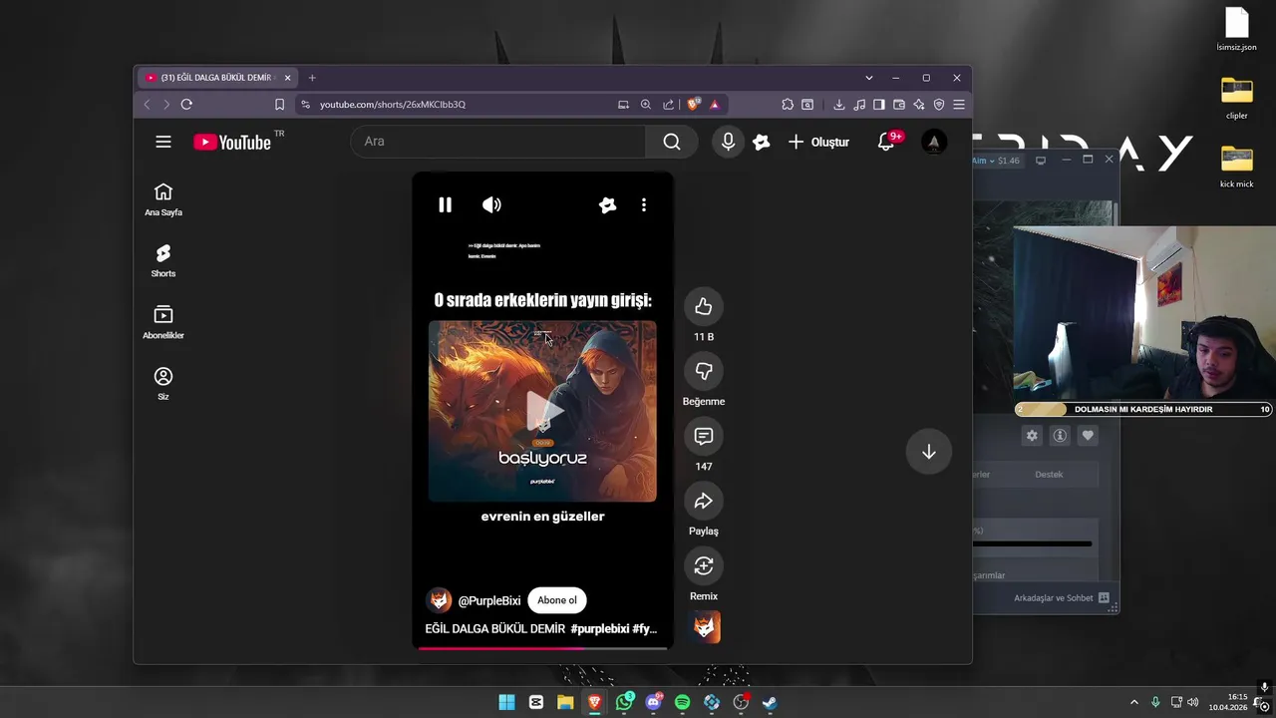Screen dimensions: 1276x718
Task: Click the PurpleBixi channel avatar
Action: tap(439, 600)
